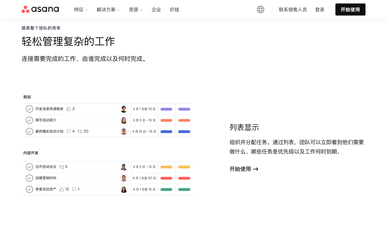The width and height of the screenshot is (387, 241).
Task: Go to the 企业 page
Action: (x=156, y=10)
